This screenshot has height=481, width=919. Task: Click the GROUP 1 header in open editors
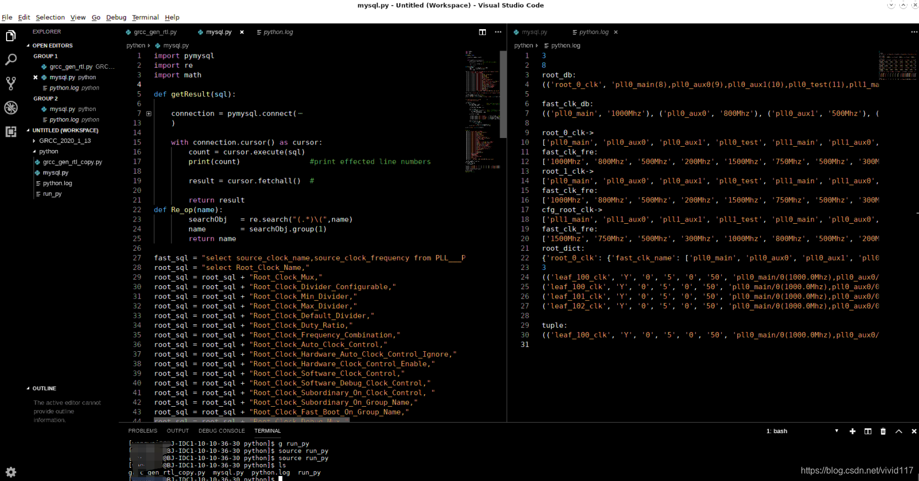coord(45,56)
